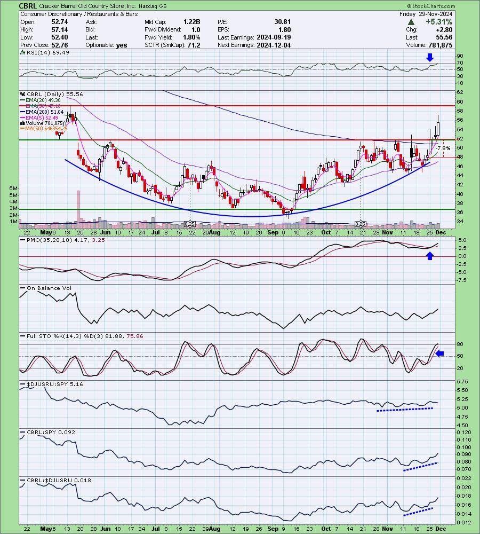Click the Open value 52.74
The image size is (480, 534).
point(60,22)
